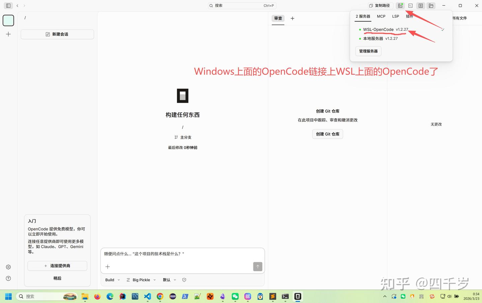Open the server status icon with green dot
The image size is (482, 303).
(400, 6)
